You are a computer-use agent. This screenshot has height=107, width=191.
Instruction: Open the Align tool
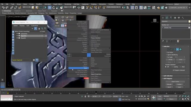click(x=127, y=8)
